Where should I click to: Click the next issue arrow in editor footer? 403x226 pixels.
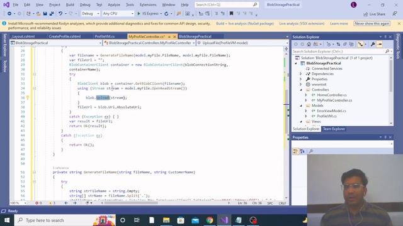click(x=74, y=203)
